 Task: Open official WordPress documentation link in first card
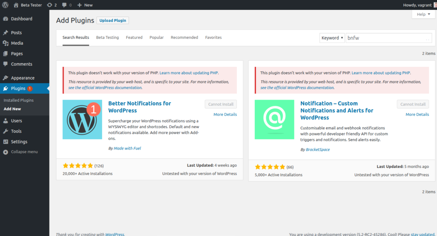(105, 88)
